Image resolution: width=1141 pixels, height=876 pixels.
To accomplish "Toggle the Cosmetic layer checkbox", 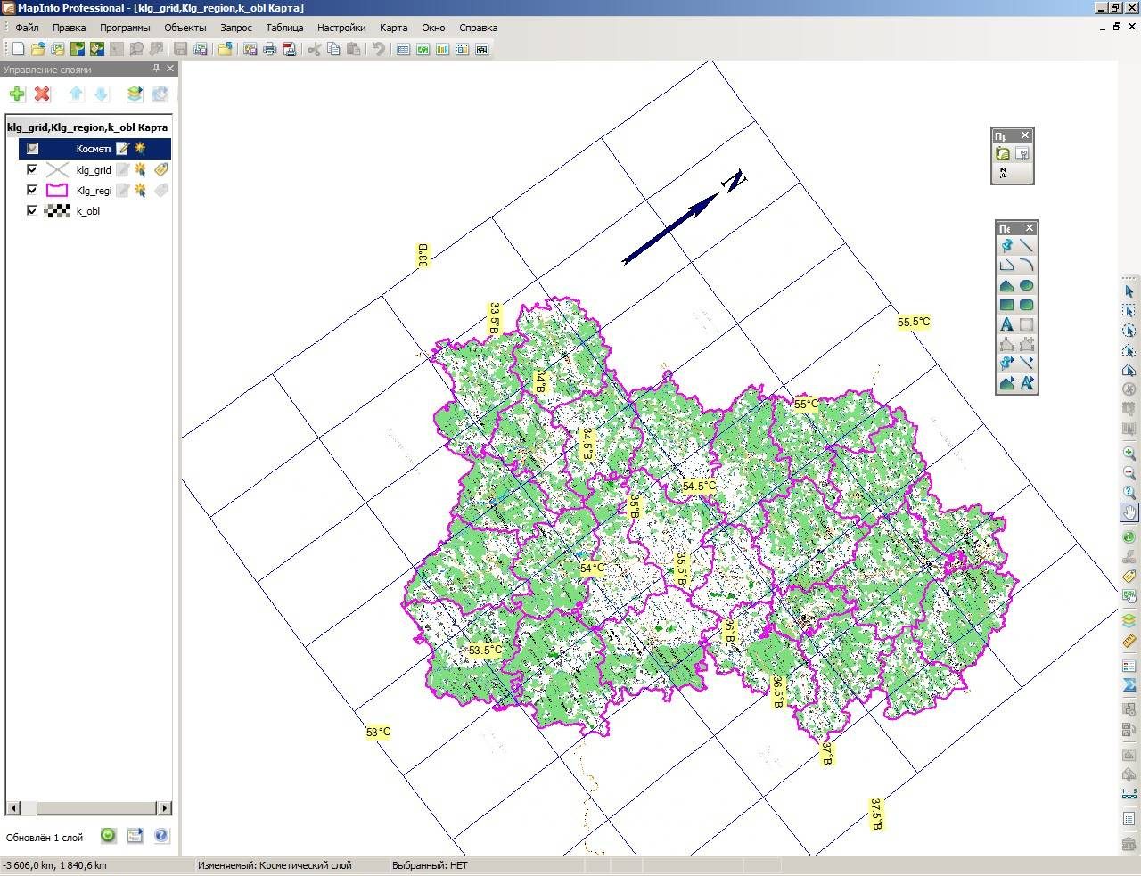I will [33, 149].
